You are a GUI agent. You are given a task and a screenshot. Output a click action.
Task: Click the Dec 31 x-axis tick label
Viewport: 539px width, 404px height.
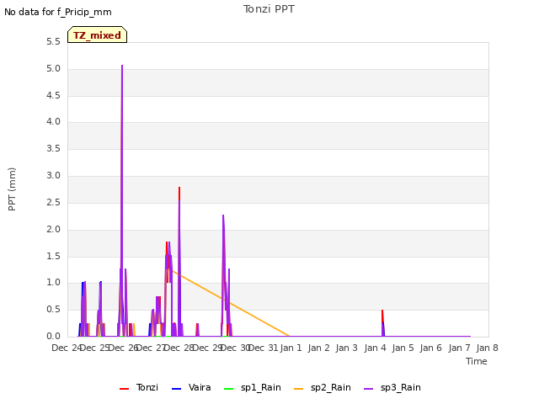coord(263,348)
